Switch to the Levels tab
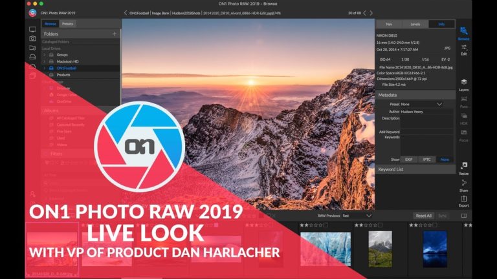Viewport: 497px width, 279px height. [415, 24]
